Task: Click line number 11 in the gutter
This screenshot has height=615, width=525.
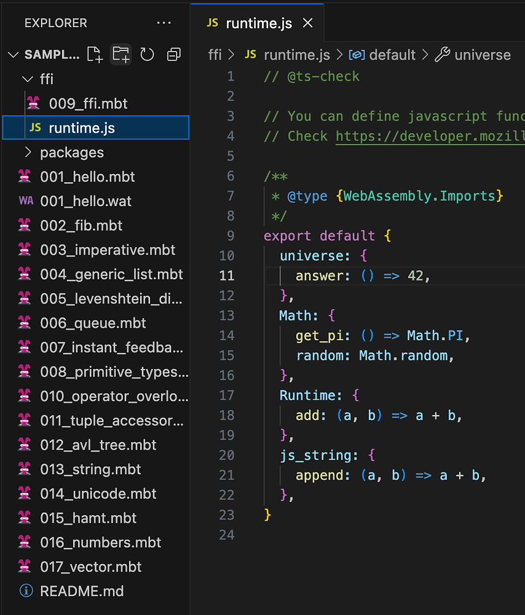Action: point(227,276)
